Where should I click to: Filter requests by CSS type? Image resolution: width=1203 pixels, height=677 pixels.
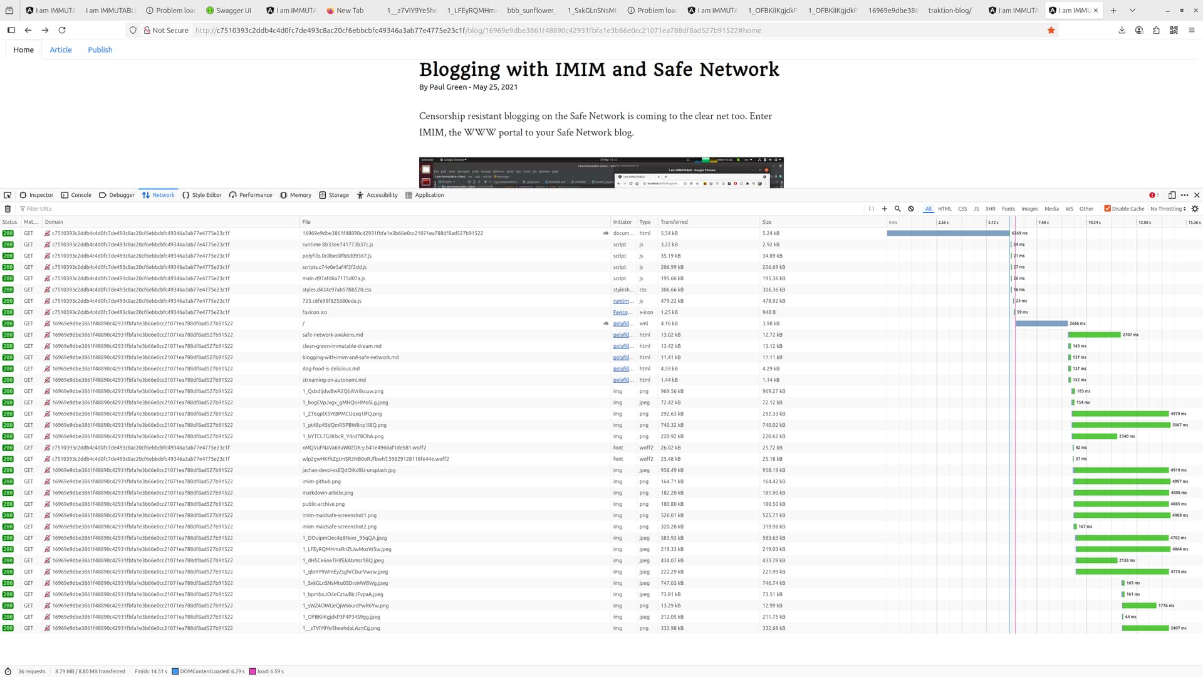[962, 209]
